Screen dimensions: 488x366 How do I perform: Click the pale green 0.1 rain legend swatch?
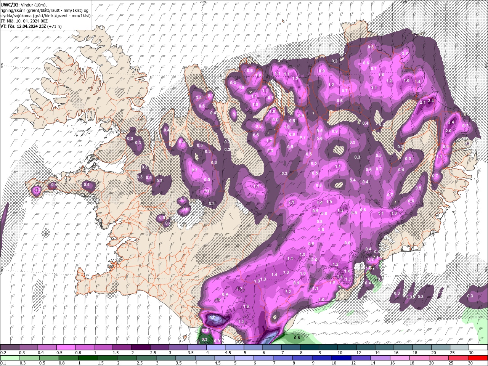[x=10, y=358]
